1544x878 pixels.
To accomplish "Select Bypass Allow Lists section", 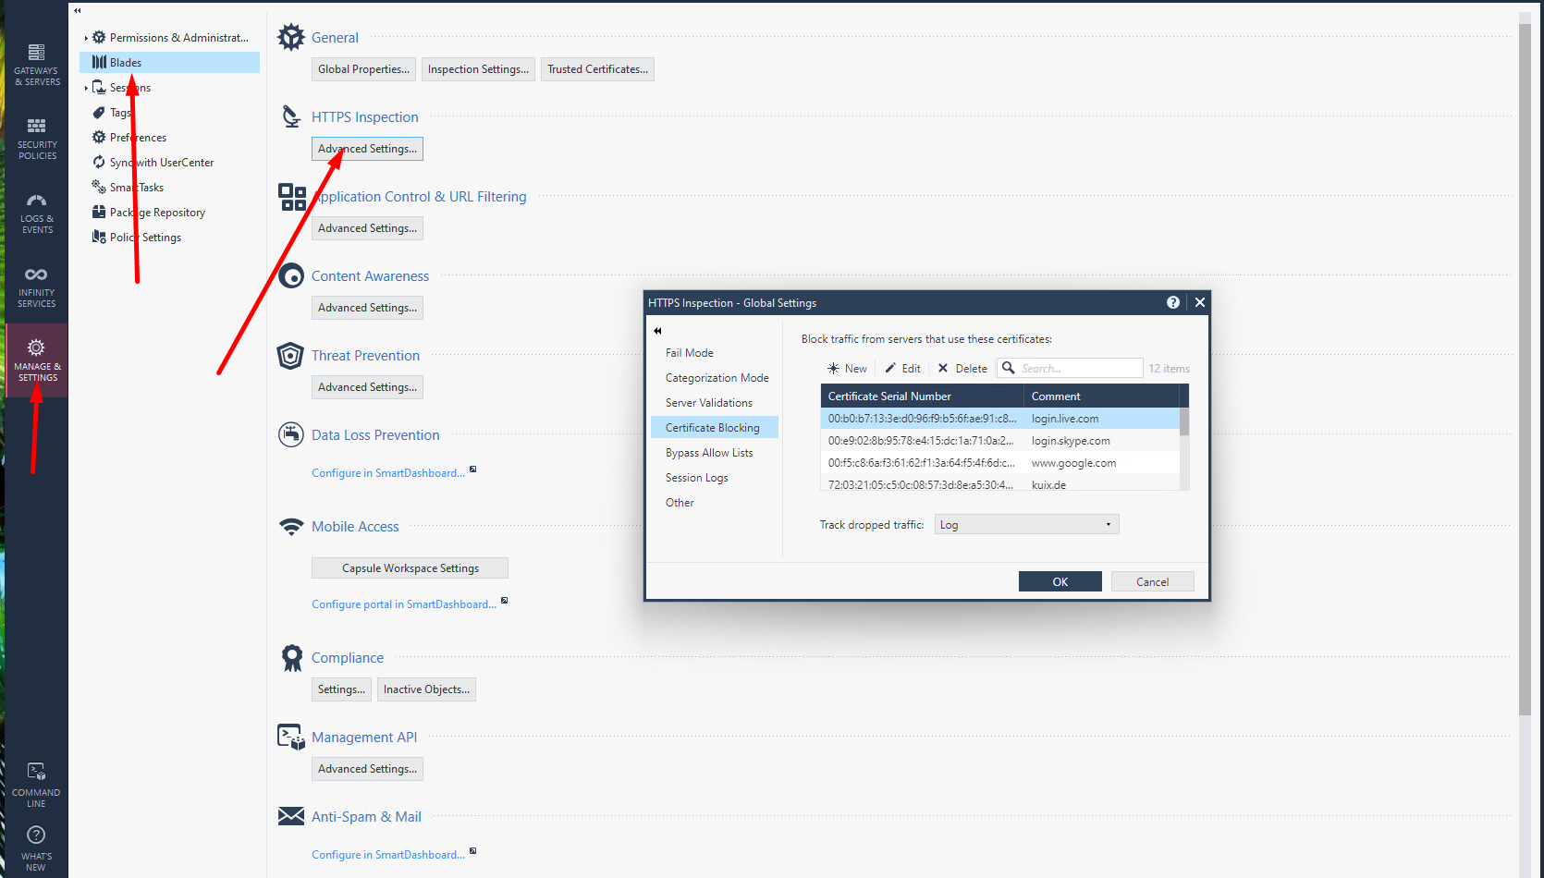I will click(708, 453).
